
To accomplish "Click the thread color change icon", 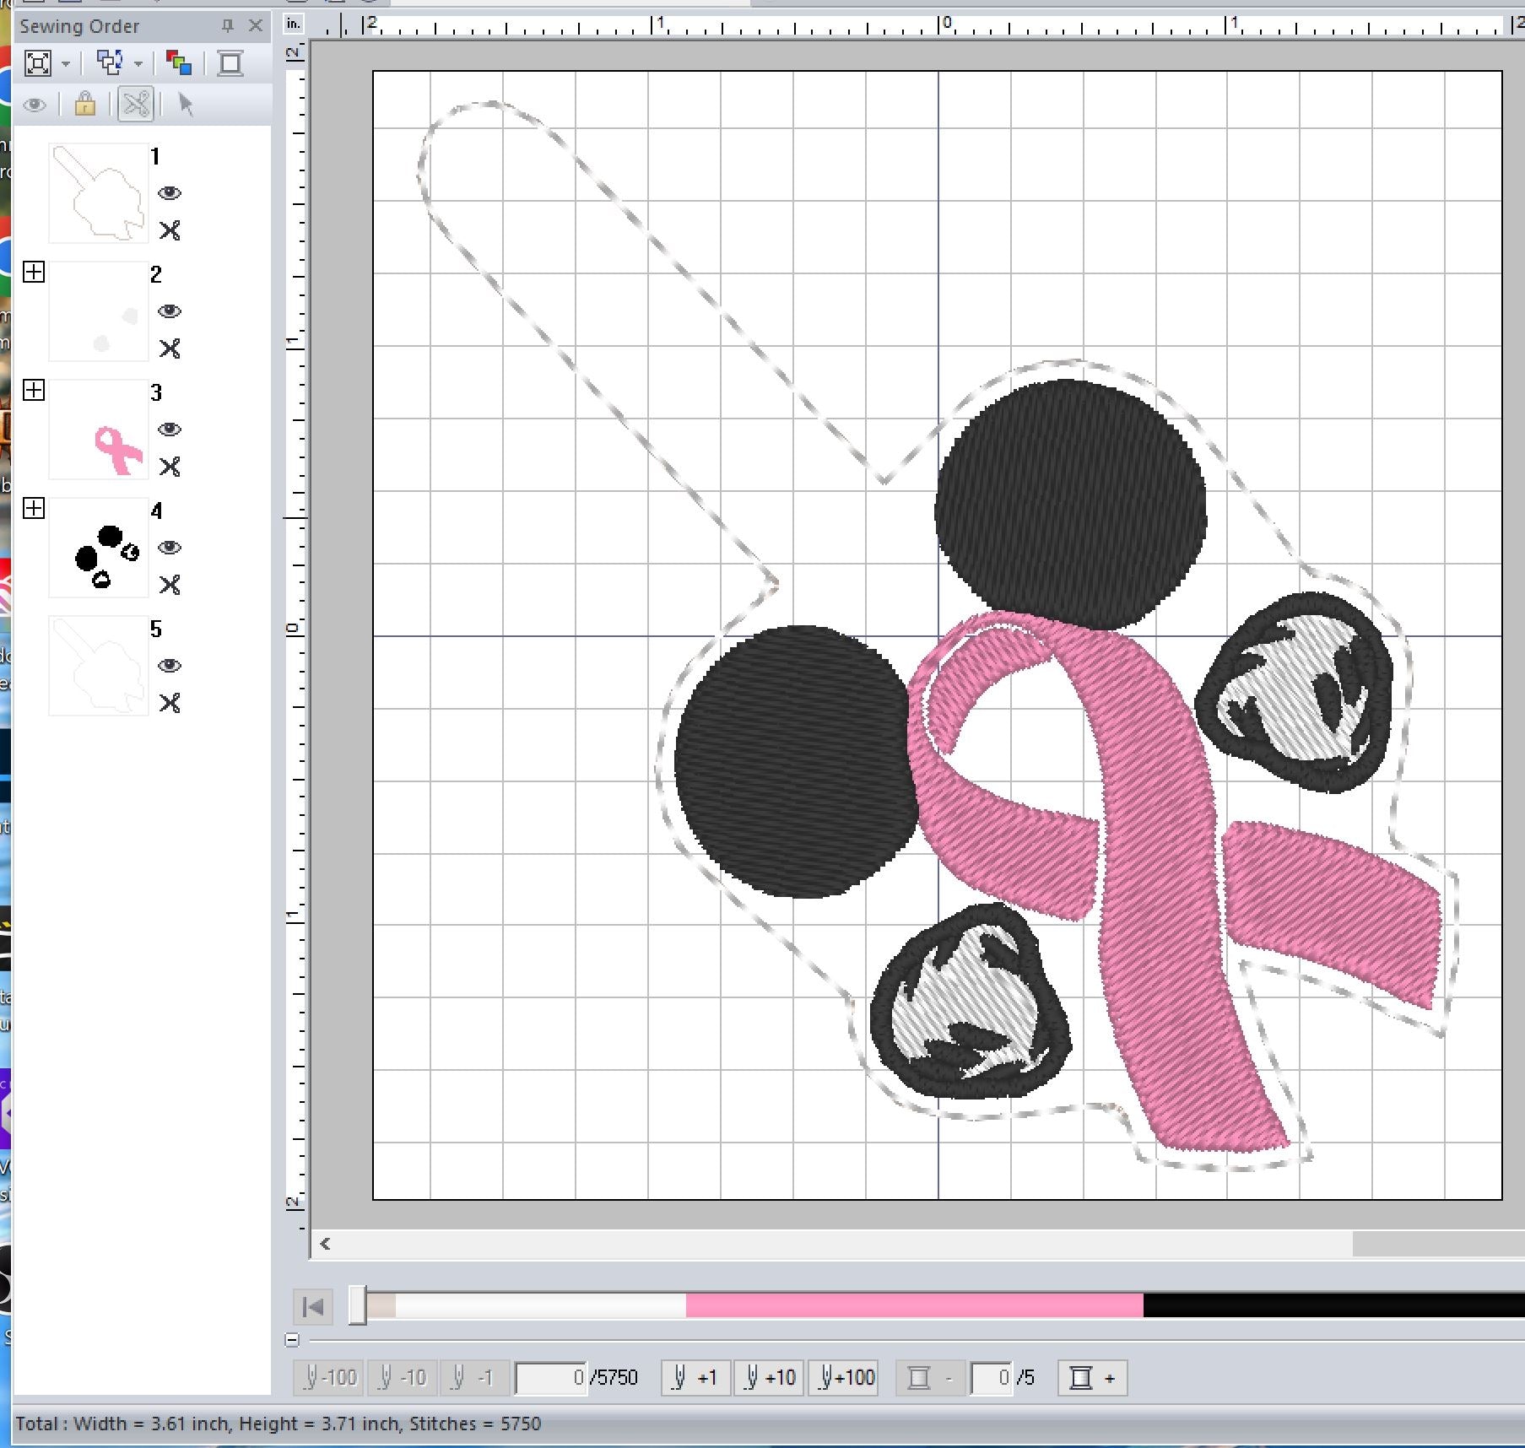I will [178, 63].
